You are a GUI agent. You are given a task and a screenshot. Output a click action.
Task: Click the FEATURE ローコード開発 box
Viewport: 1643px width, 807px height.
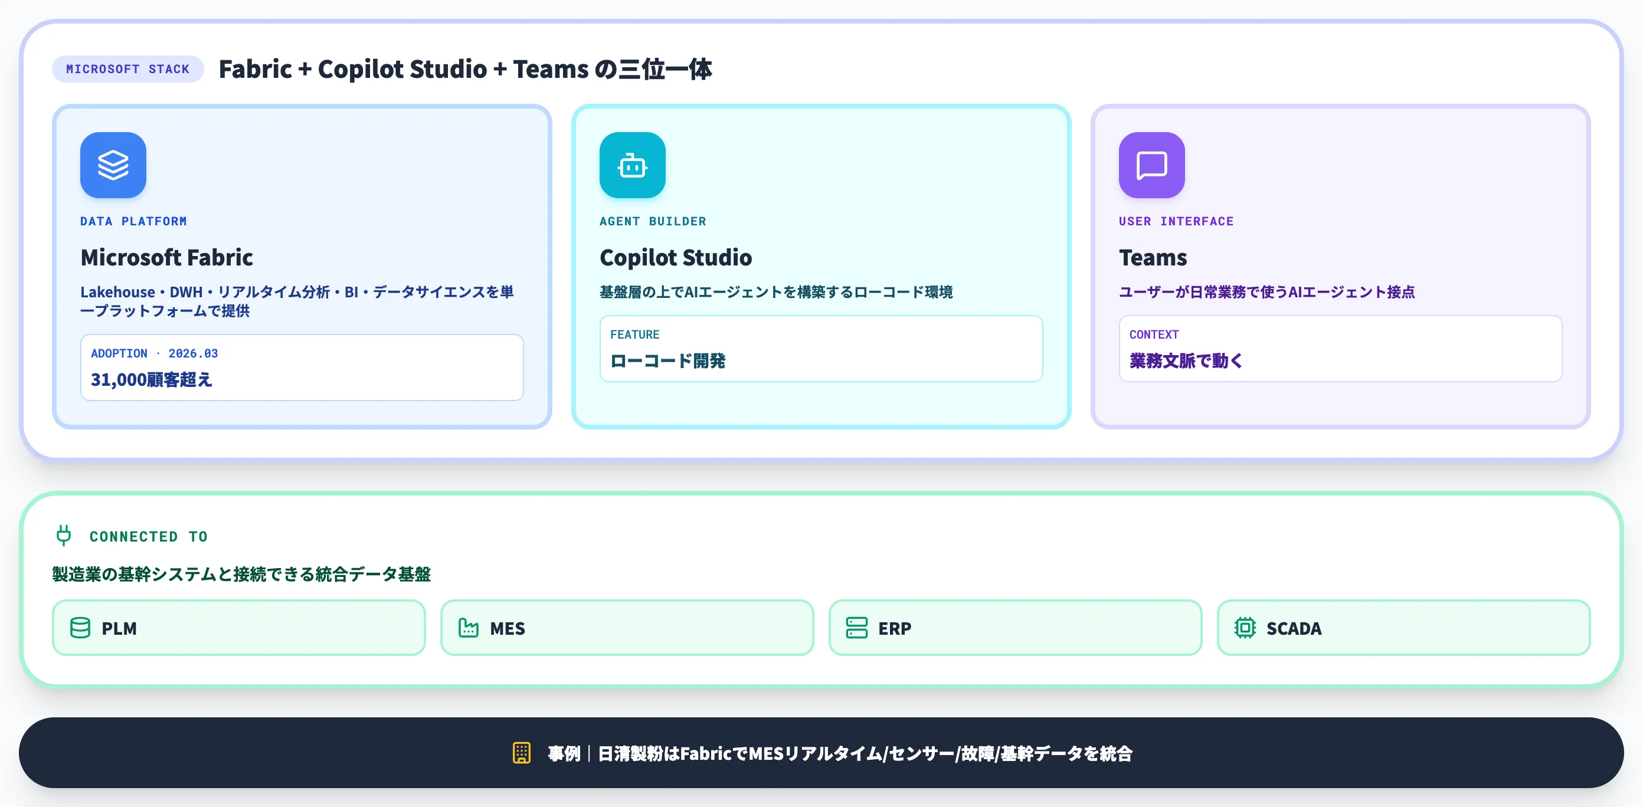821,349
